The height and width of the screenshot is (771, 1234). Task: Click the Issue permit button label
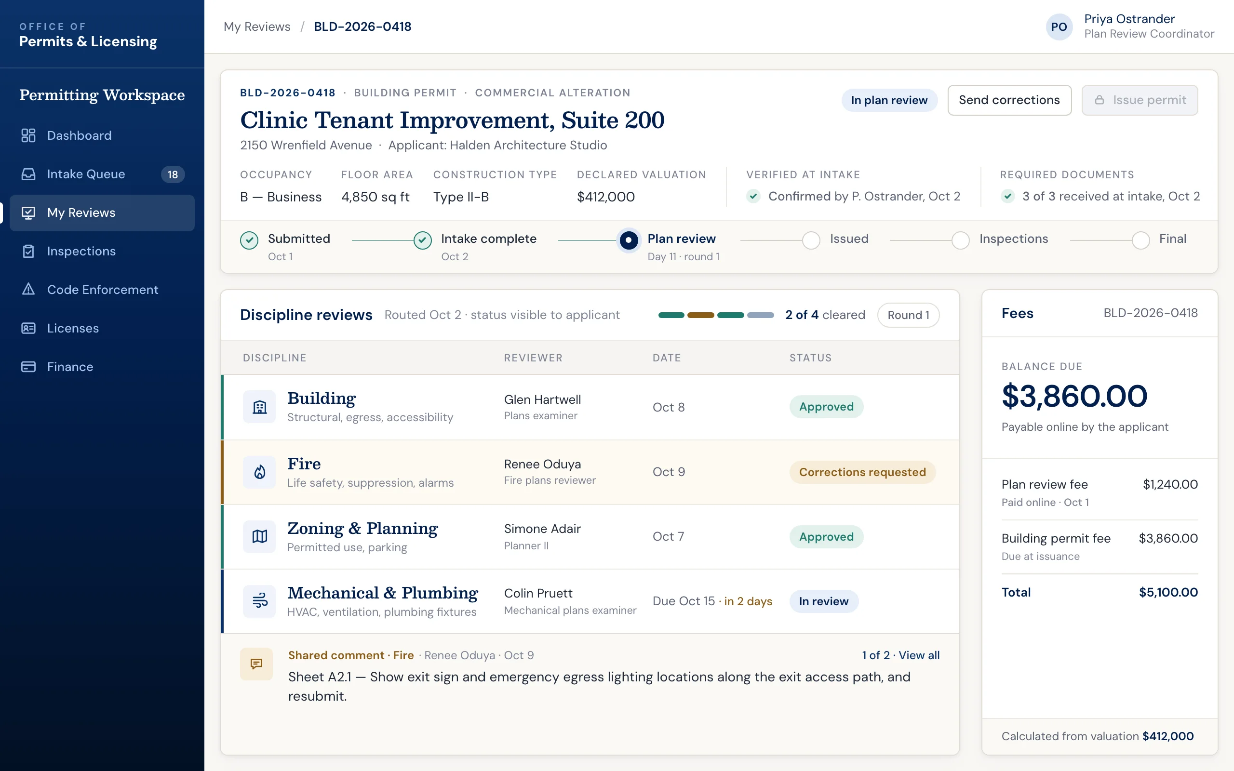tap(1149, 100)
